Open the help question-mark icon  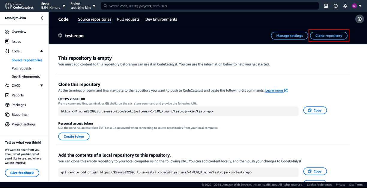point(336,6)
